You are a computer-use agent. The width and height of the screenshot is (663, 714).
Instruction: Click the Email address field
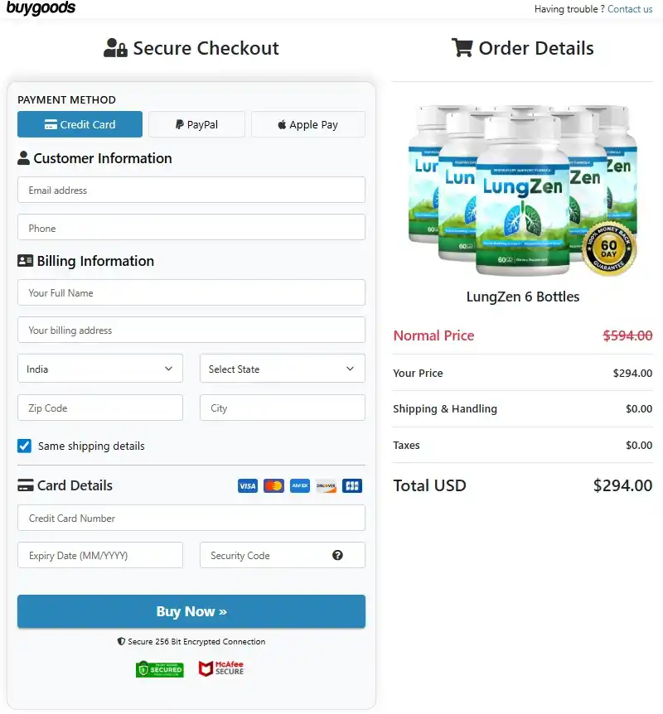point(191,191)
